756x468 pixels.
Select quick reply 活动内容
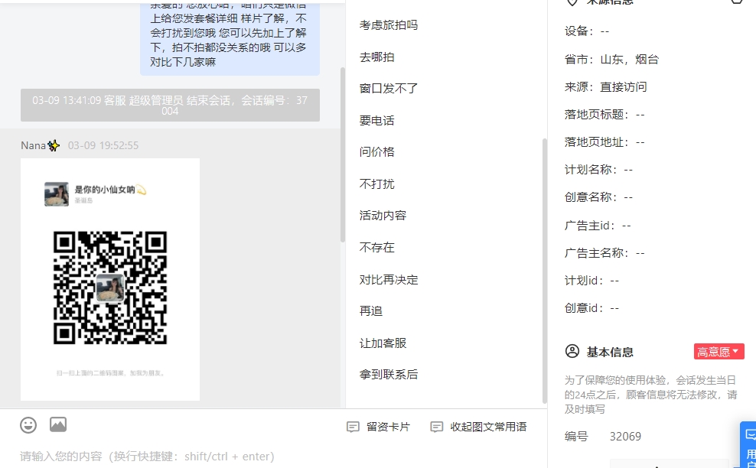[x=383, y=216]
